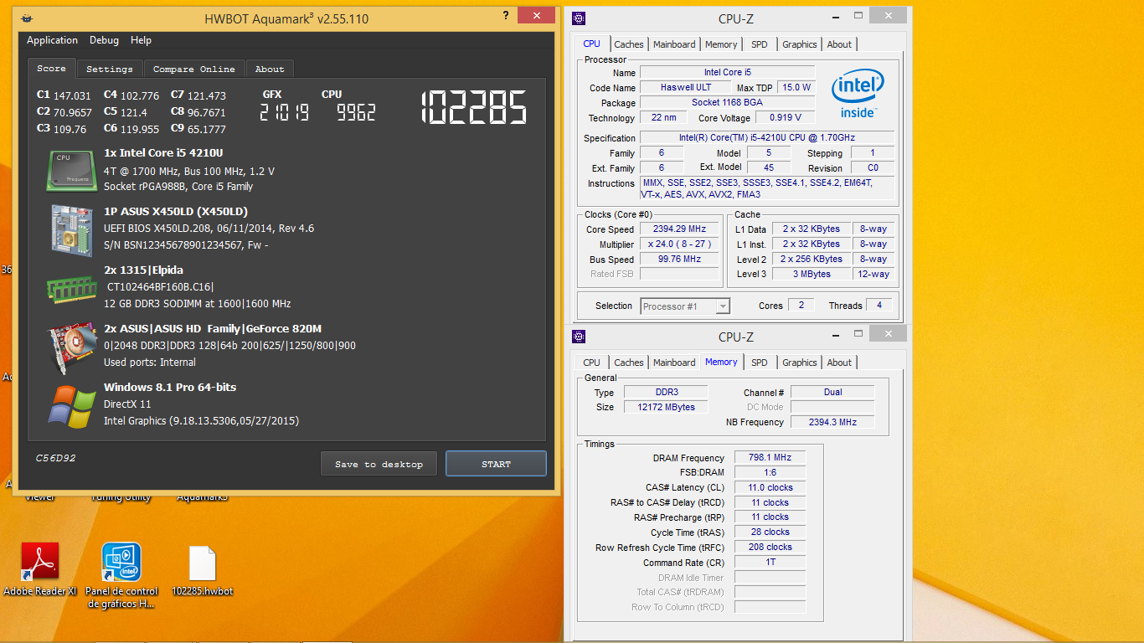Select the Score tab in Aquamark
Viewport: 1144px width, 643px height.
point(51,68)
